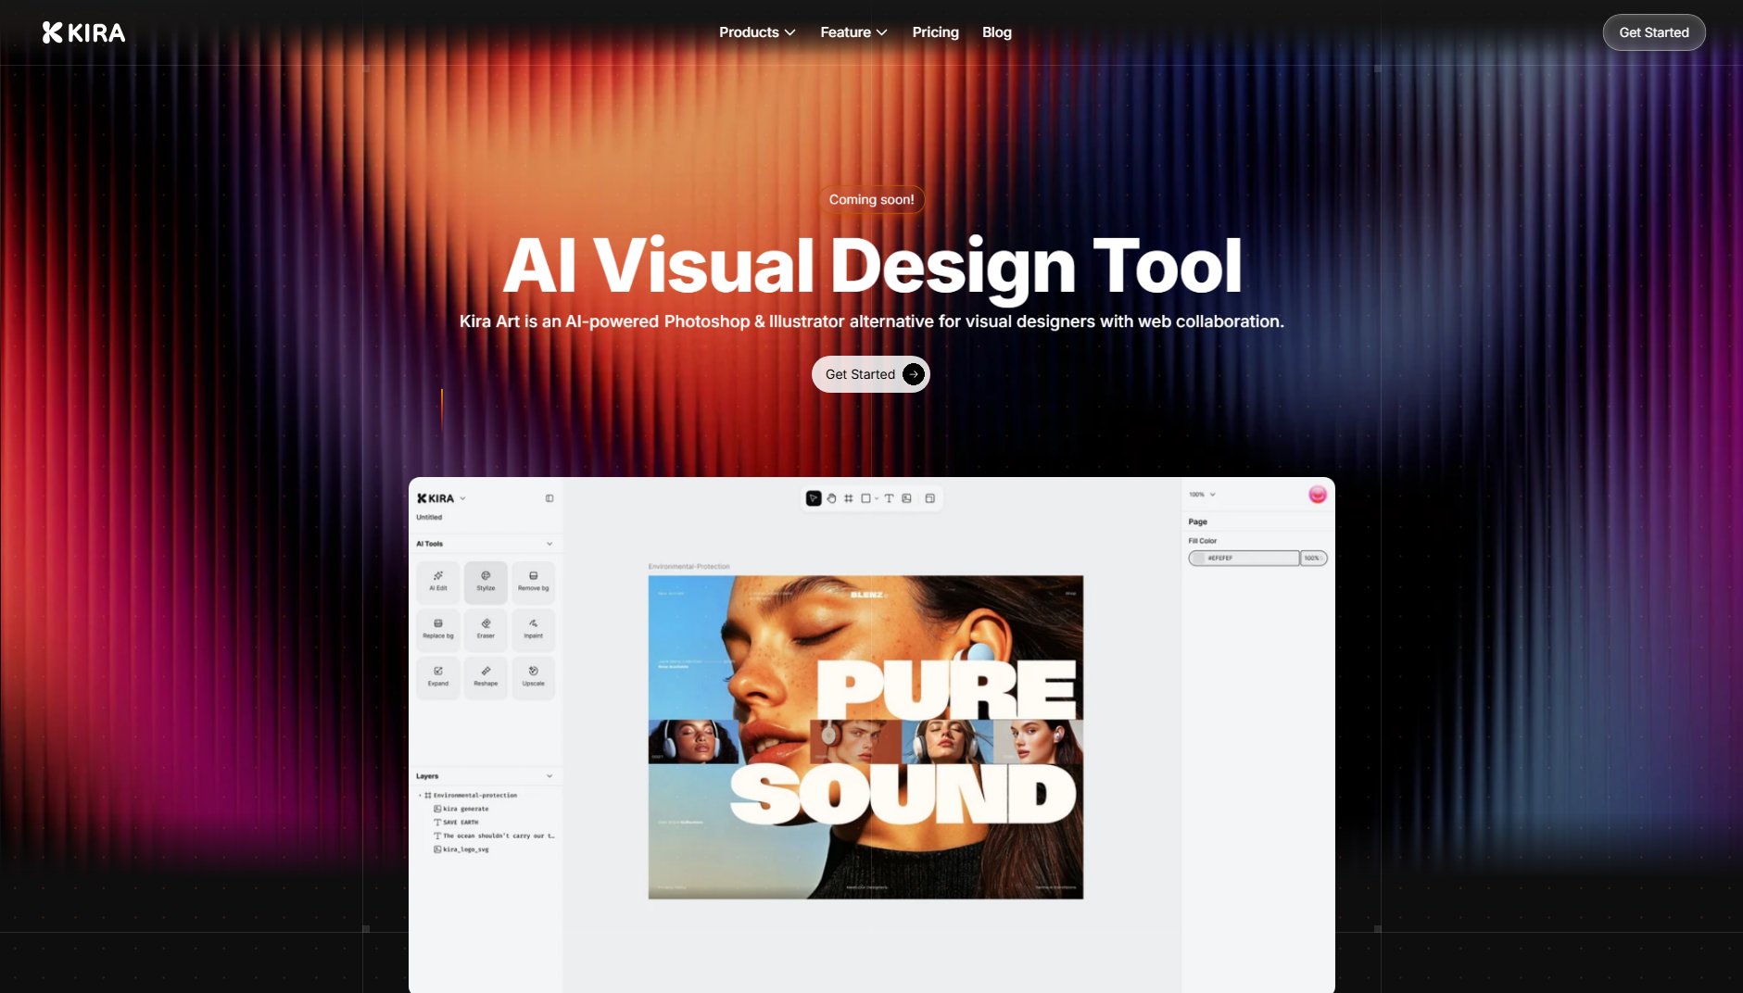Click the frame grid tool icon

[849, 498]
